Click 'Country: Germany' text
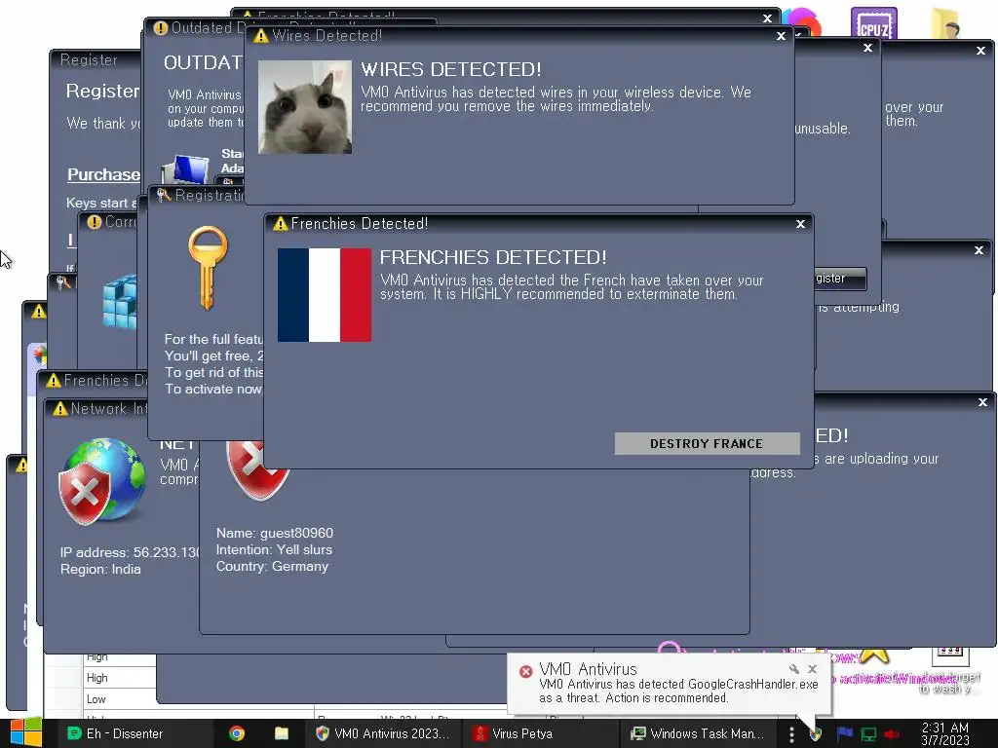998x748 pixels. tap(272, 566)
